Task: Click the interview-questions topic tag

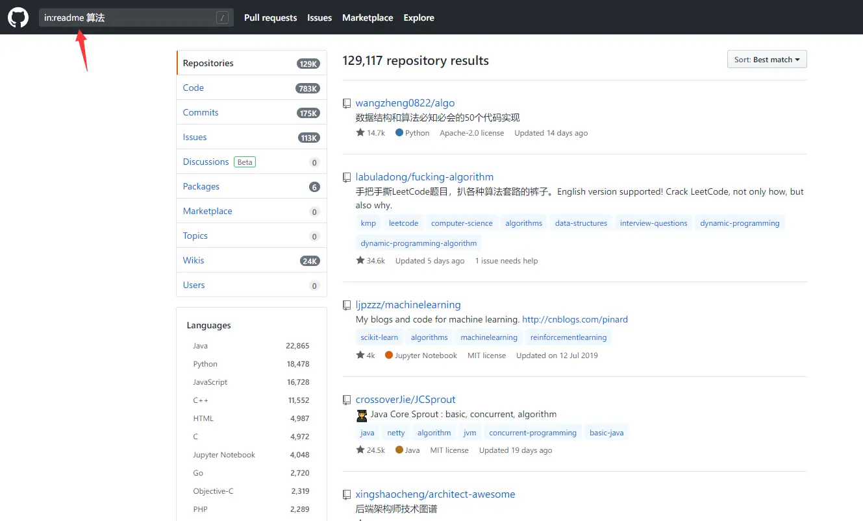Action: [x=653, y=223]
